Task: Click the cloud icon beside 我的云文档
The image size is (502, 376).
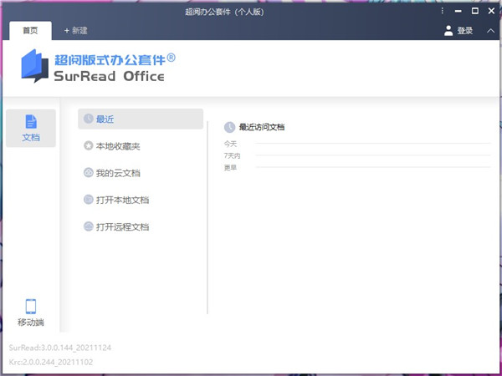Action: click(89, 173)
